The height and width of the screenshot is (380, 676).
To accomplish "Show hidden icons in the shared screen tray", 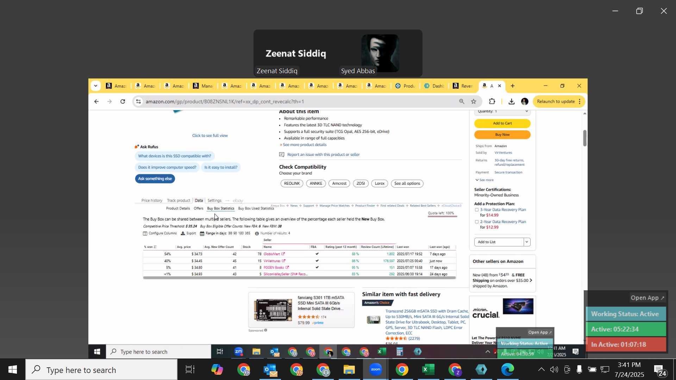I will tap(488, 352).
